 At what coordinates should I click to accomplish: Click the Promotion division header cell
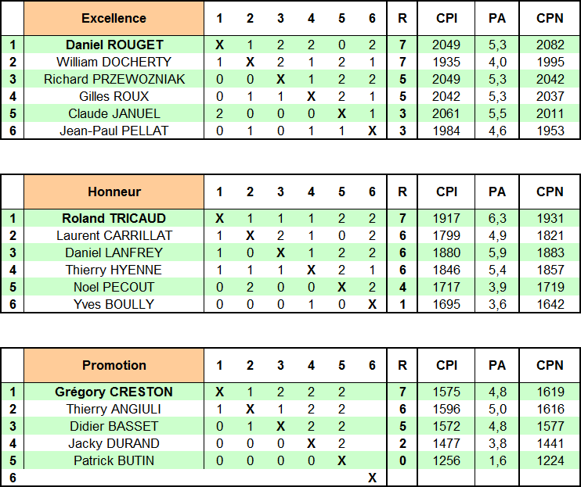pyautogui.click(x=114, y=365)
